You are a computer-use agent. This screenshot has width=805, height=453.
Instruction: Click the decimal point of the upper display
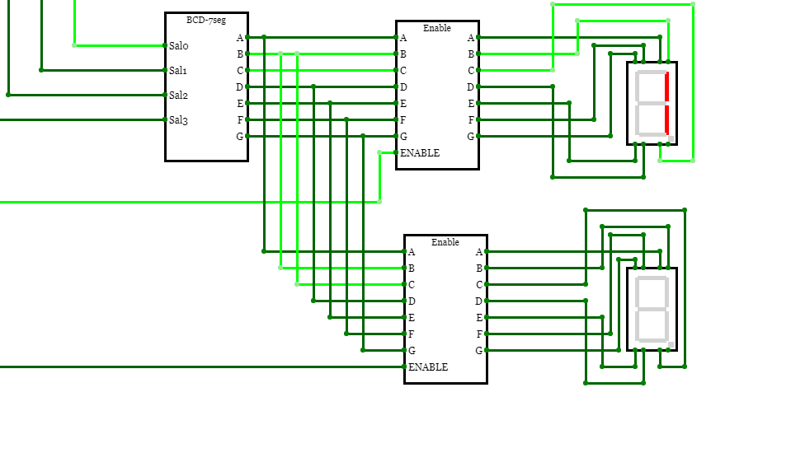671,138
